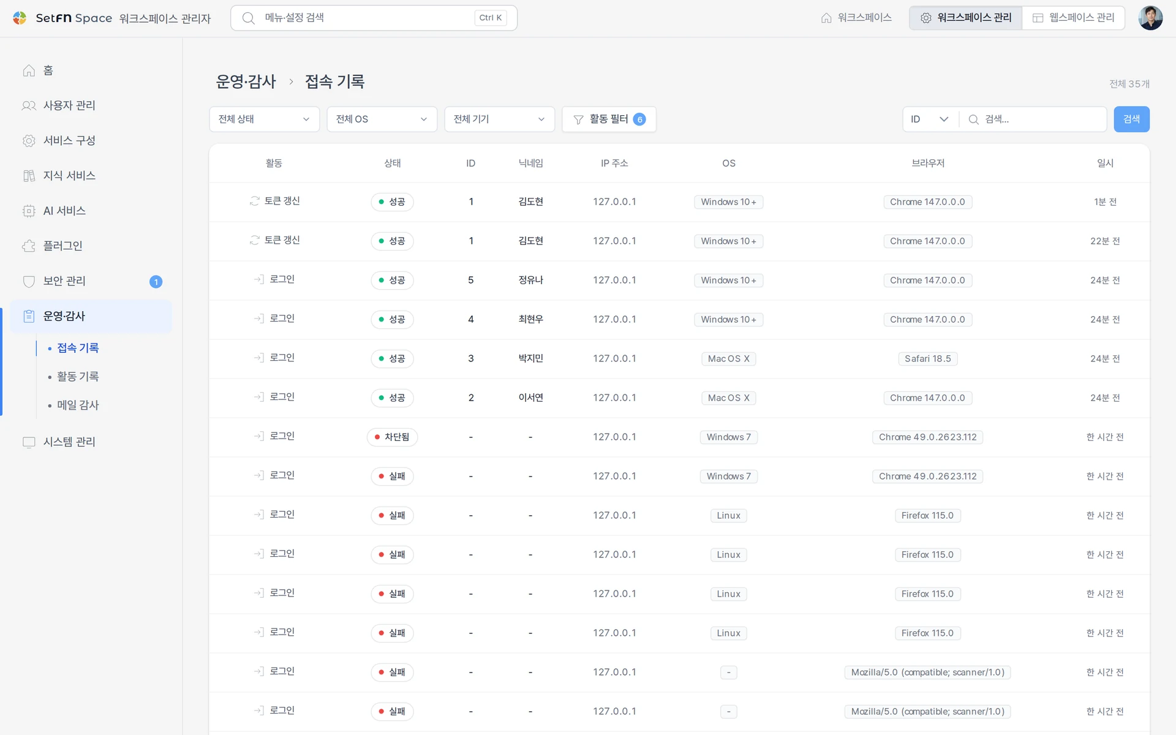Select 메일 감사 submenu item
Viewport: 1176px width, 735px height.
pyautogui.click(x=78, y=405)
